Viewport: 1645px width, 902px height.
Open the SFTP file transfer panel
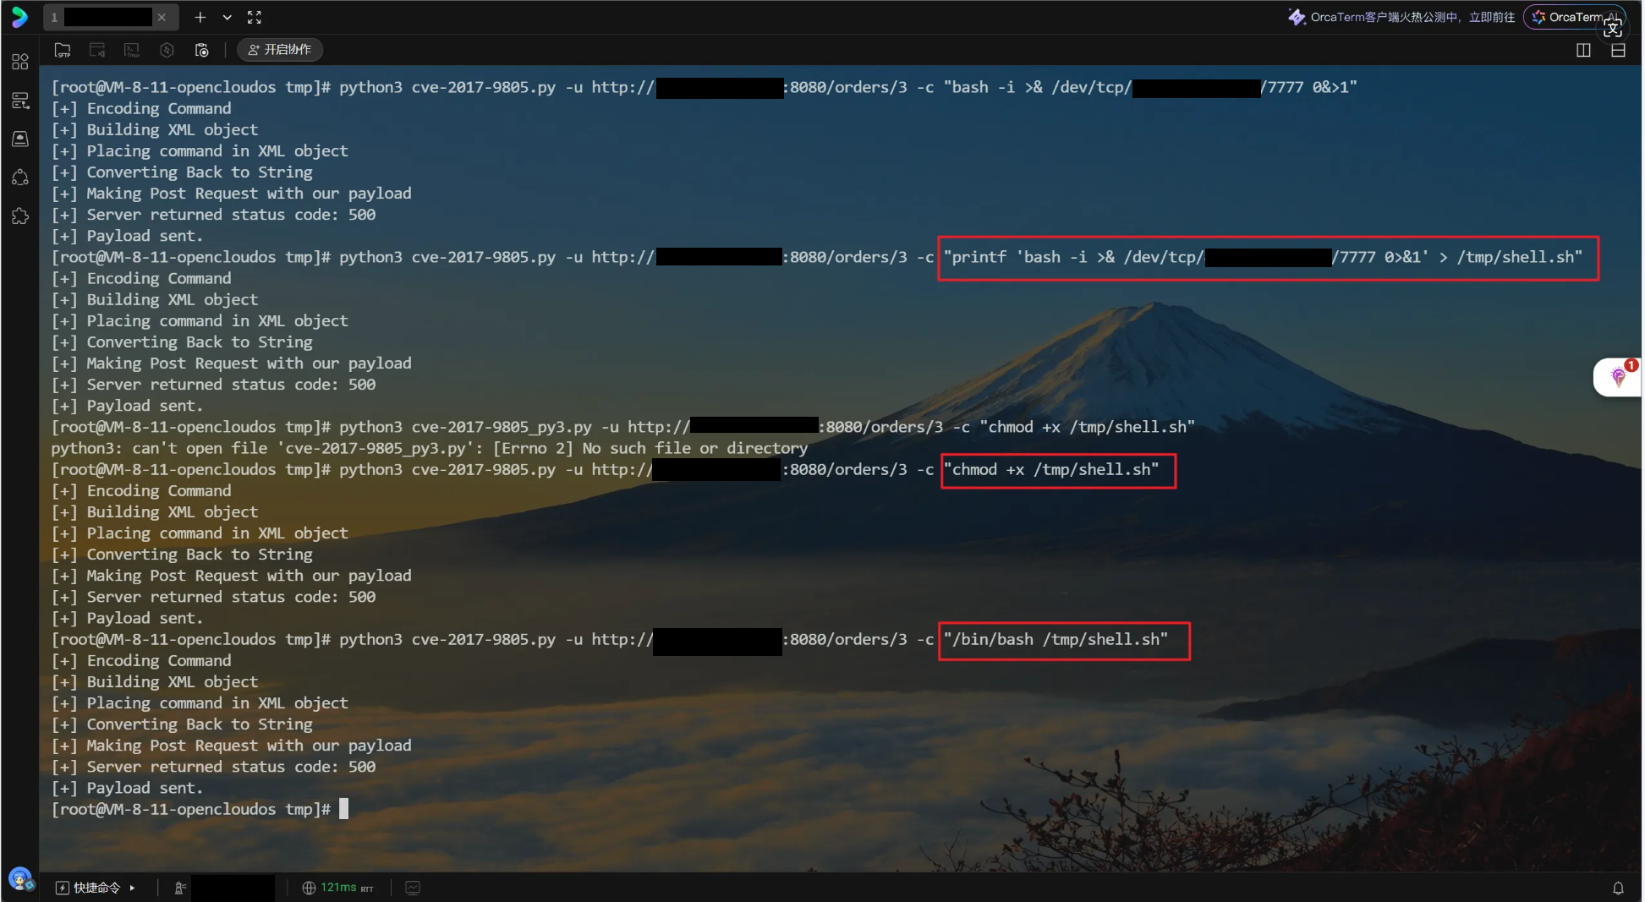pyautogui.click(x=63, y=50)
